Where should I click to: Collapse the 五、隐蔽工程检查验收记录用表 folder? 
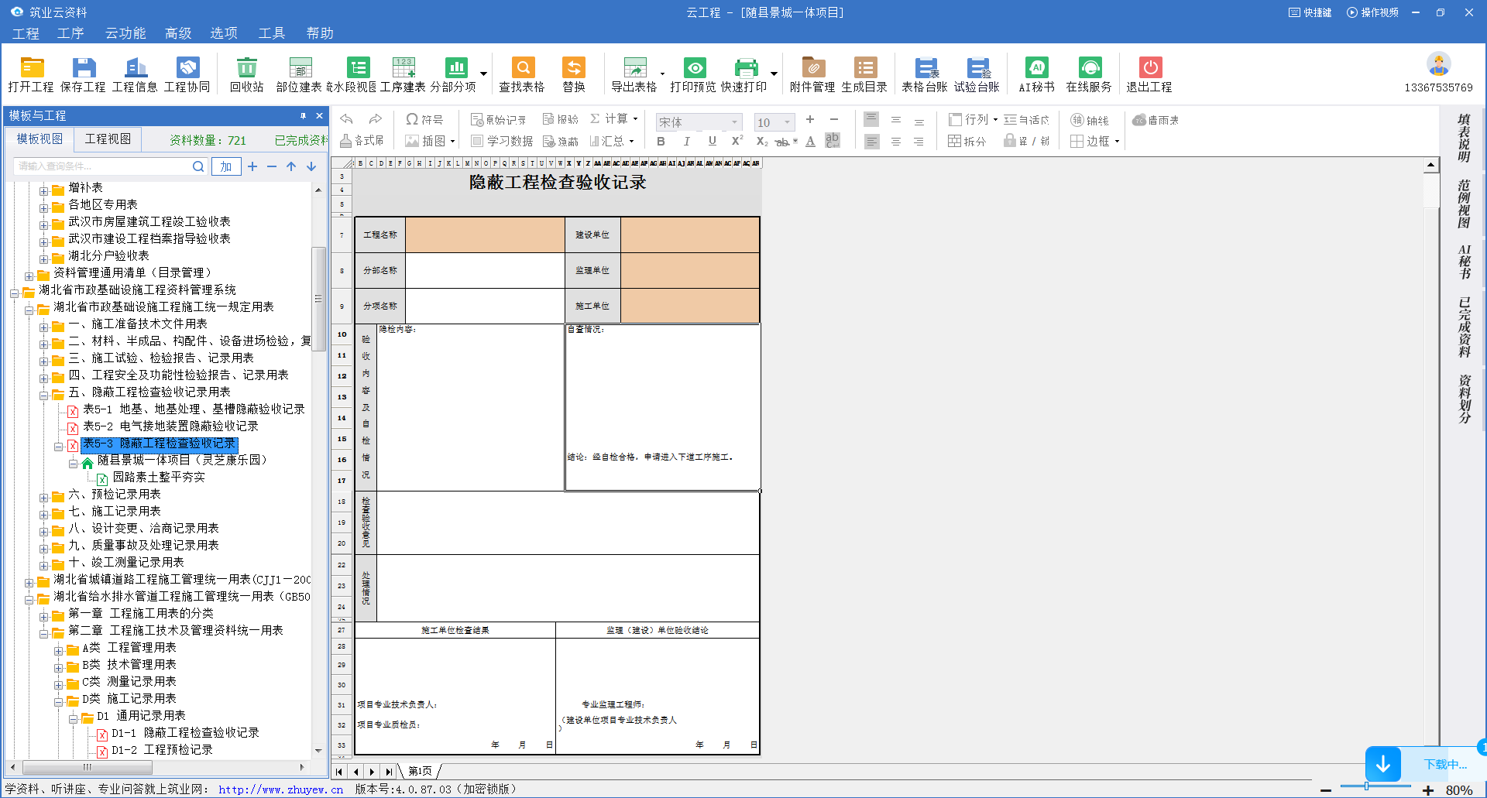point(44,393)
